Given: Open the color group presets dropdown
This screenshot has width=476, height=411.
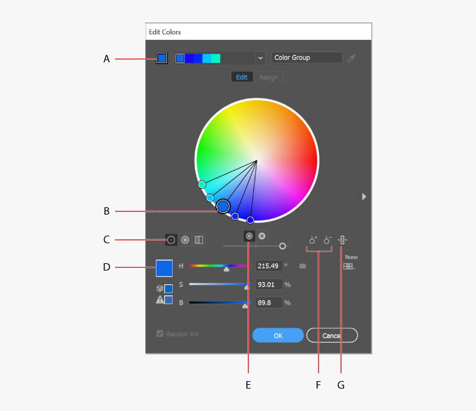Looking at the screenshot, I should point(260,58).
